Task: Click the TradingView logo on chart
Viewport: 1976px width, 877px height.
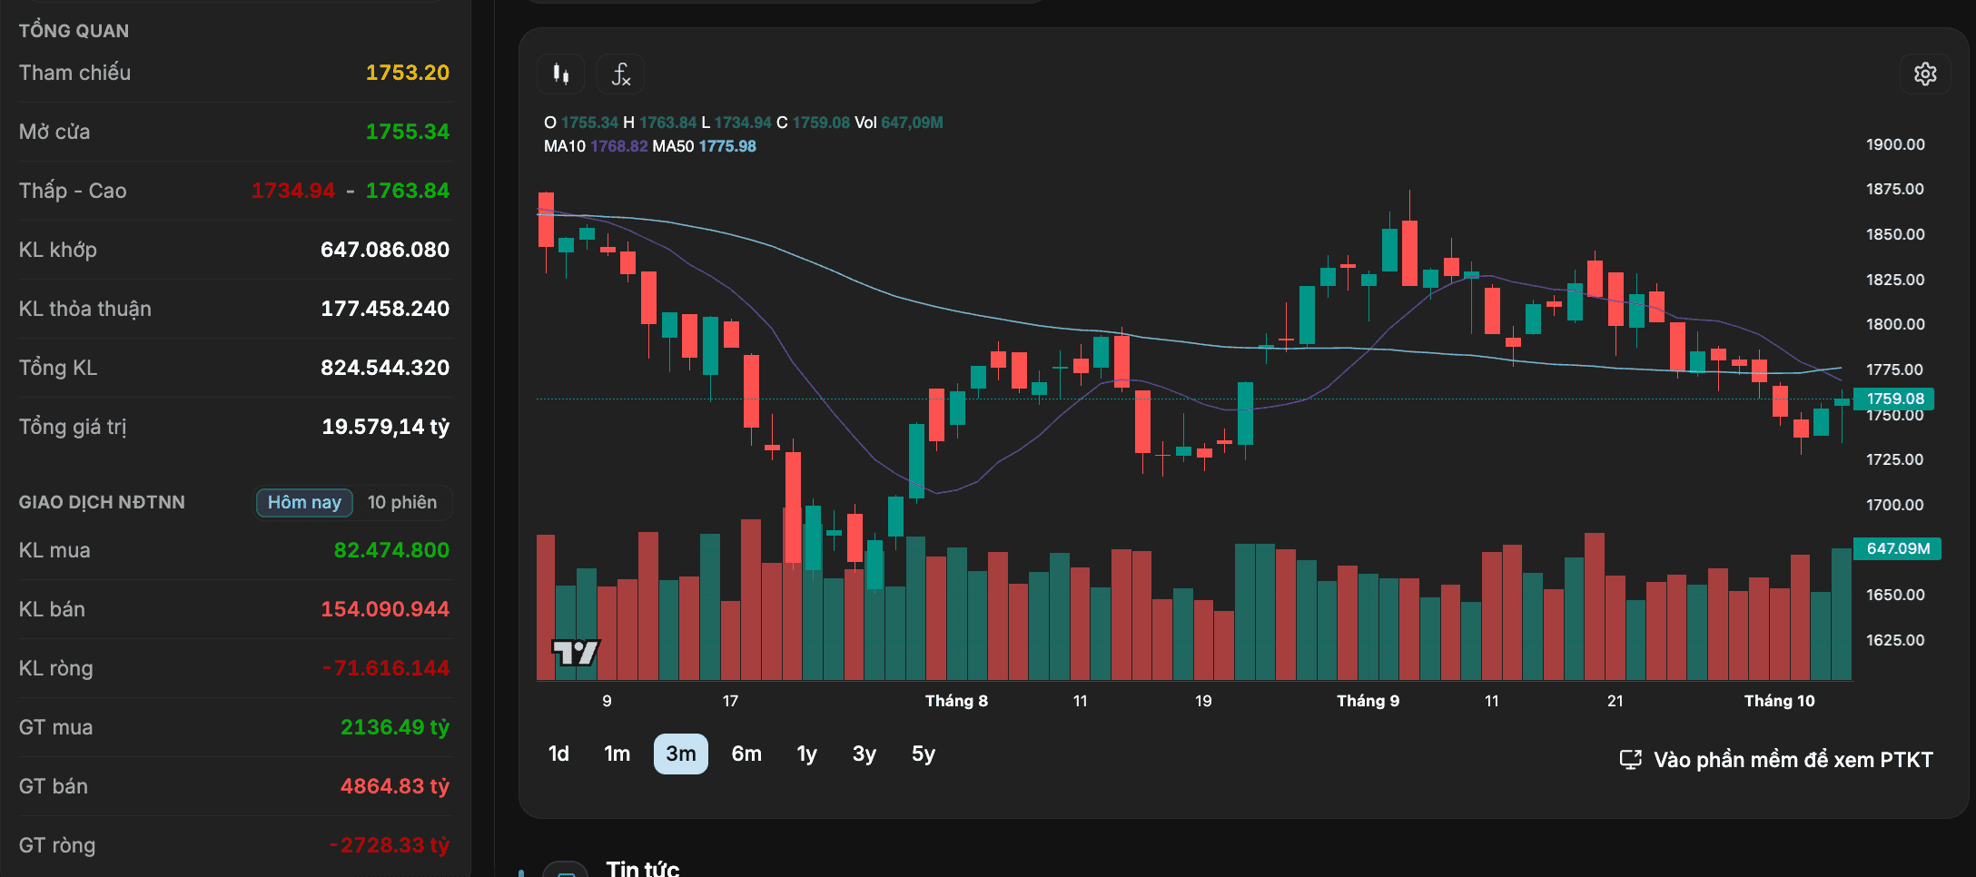Action: tap(576, 652)
